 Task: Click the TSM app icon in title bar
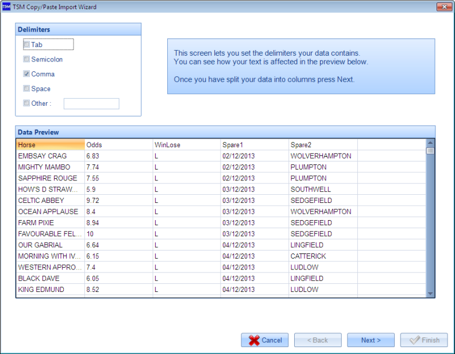[6, 7]
